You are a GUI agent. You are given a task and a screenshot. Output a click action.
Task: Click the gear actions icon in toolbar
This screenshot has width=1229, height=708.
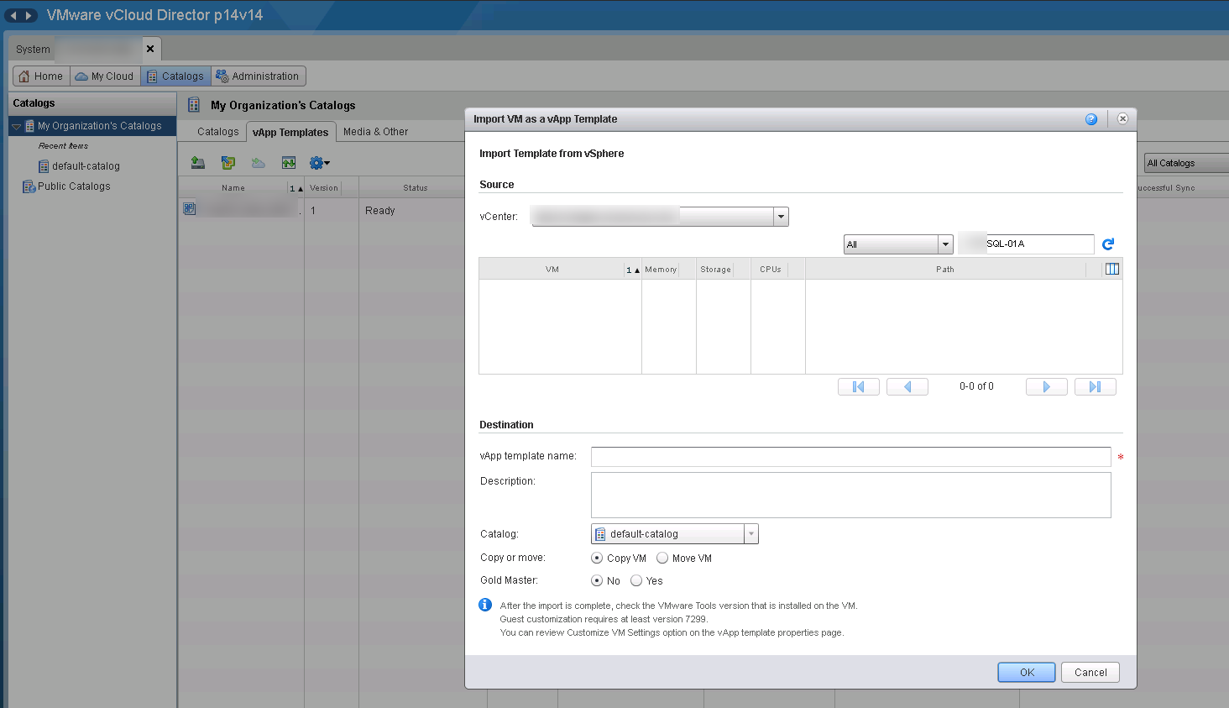coord(318,163)
